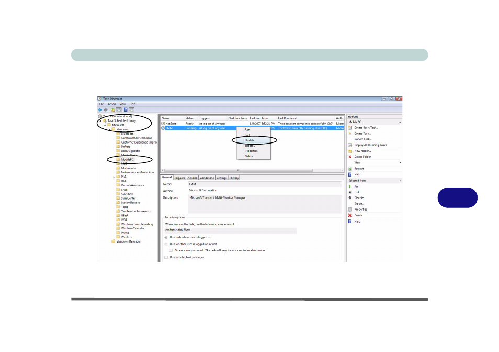Click the clock icon beside HotStart task

tap(163, 123)
